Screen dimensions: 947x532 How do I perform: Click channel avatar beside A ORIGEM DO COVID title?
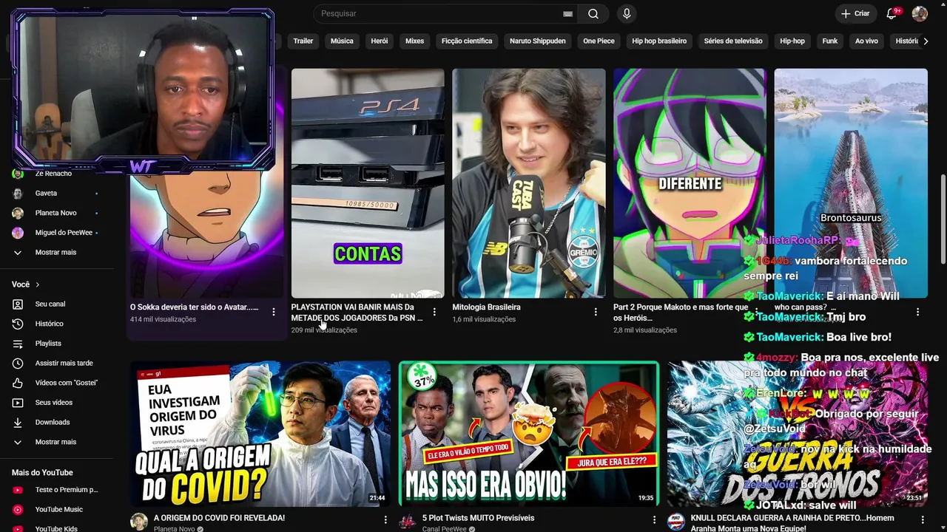click(139, 522)
